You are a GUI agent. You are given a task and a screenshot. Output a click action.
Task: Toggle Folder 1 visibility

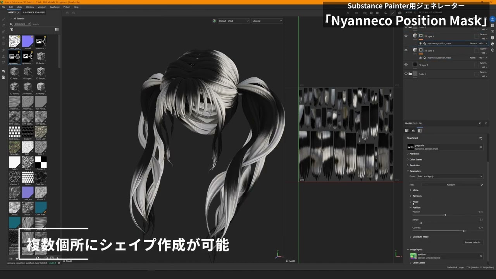pyautogui.click(x=406, y=74)
